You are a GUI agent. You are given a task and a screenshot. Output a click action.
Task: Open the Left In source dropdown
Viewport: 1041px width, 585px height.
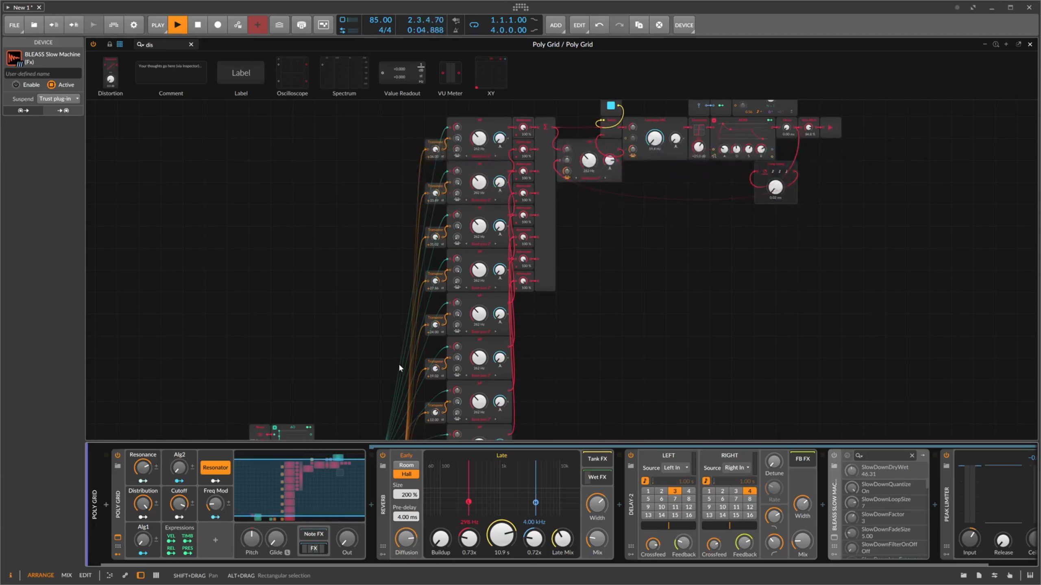click(x=675, y=468)
